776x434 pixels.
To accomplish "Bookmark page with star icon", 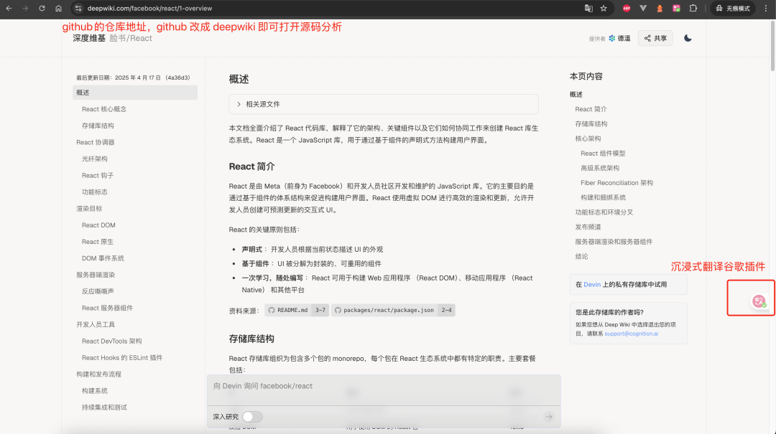I will [604, 9].
